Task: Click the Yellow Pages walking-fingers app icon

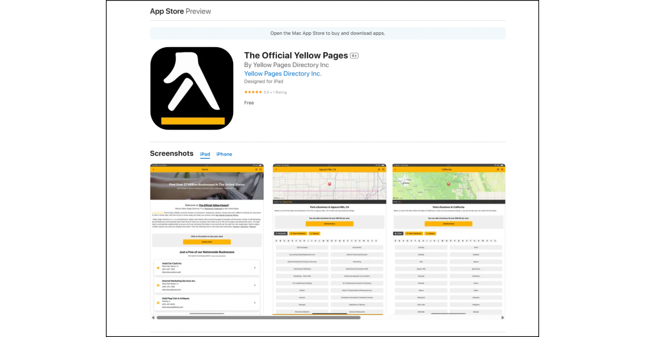Action: click(192, 88)
